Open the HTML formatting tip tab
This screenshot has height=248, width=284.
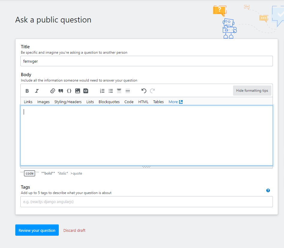click(143, 102)
